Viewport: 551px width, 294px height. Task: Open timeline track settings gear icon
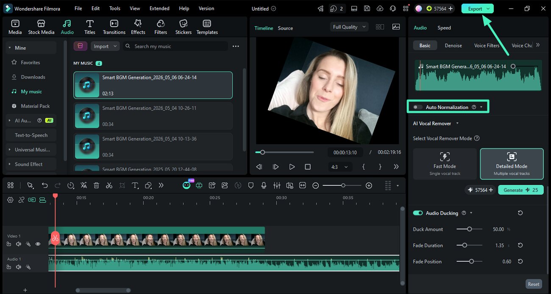click(10, 200)
